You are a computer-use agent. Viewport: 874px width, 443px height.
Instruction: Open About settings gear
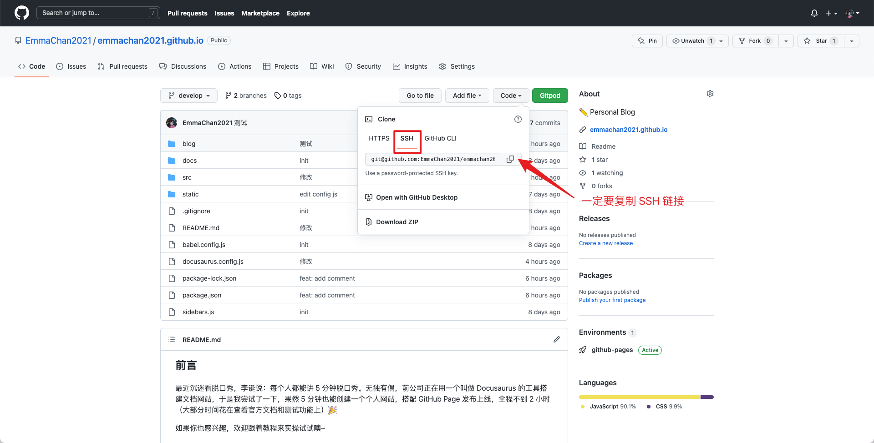coord(710,94)
